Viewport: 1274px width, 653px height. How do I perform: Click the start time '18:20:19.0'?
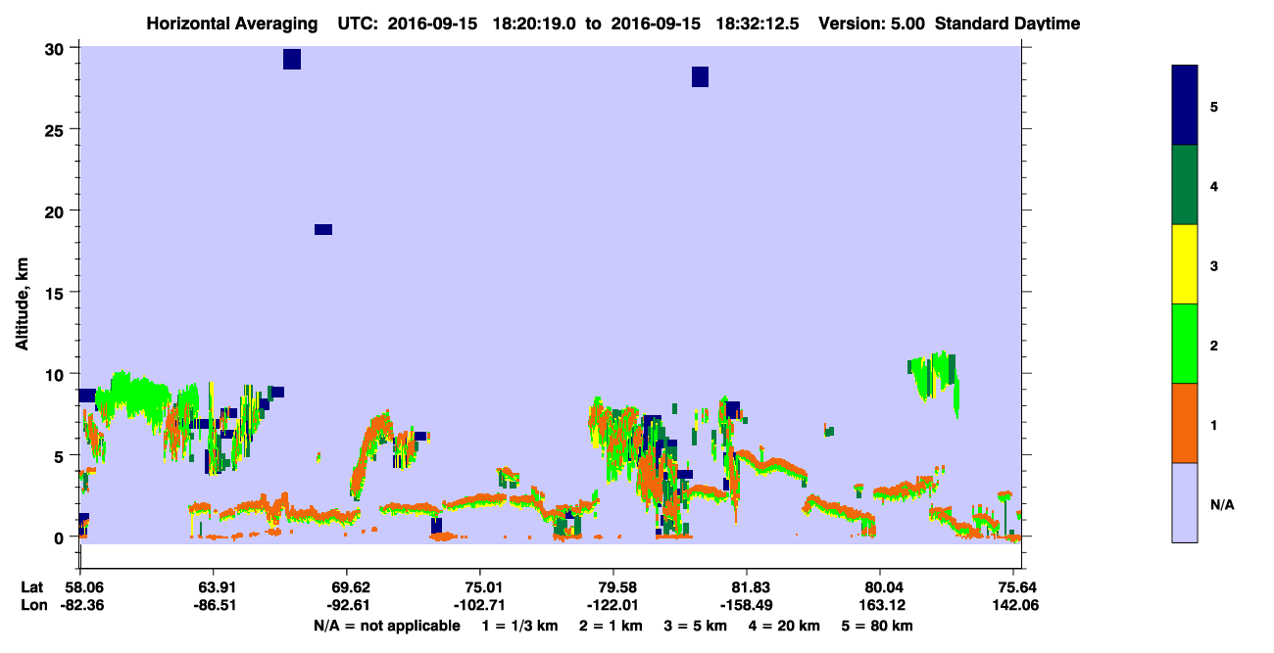(535, 23)
